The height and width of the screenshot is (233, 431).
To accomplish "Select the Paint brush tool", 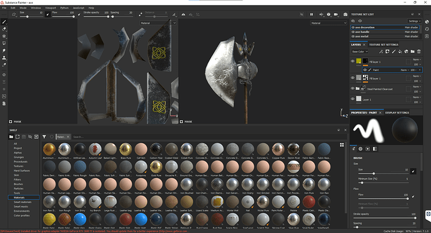I will (x=4, y=22).
